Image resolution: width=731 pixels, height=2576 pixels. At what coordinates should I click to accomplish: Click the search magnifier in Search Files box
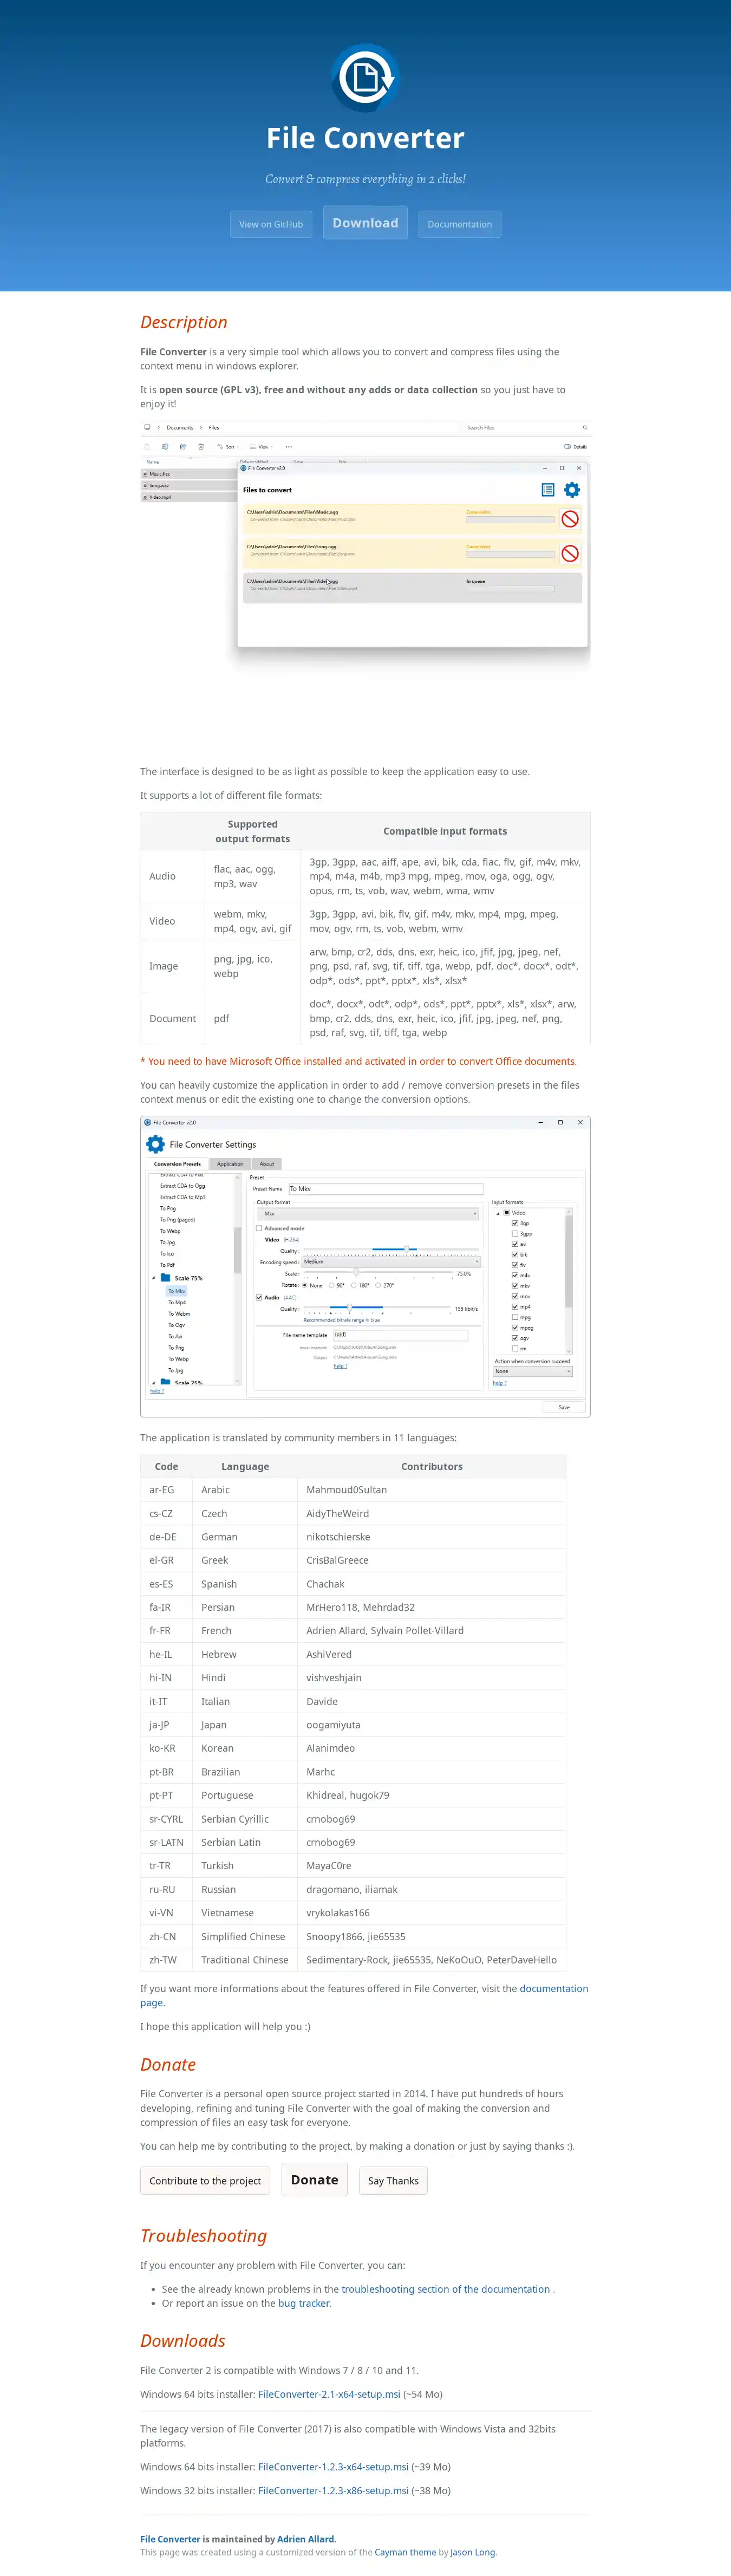585,427
